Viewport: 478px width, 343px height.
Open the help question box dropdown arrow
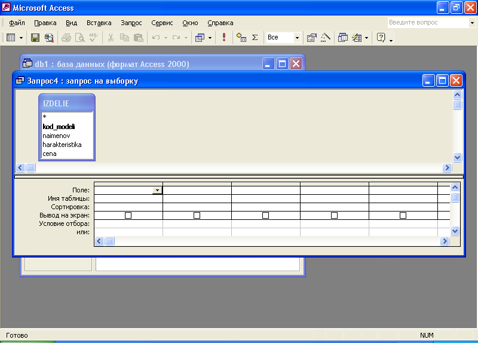[472, 23]
